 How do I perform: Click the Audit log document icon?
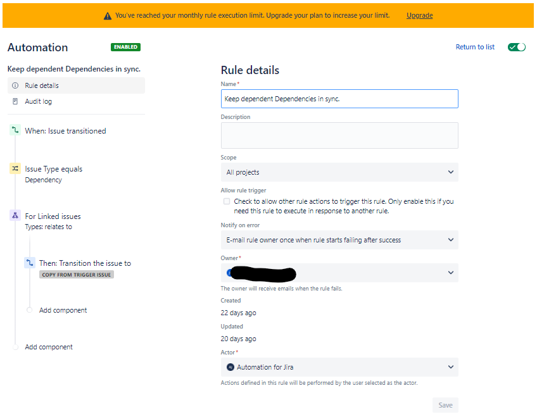pos(15,101)
